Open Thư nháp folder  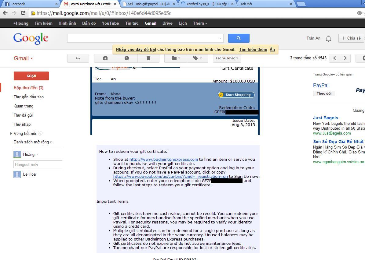click(22, 124)
